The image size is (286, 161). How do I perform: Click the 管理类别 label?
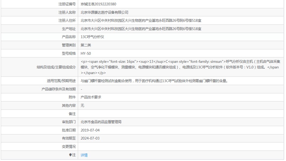pyautogui.click(x=69, y=45)
